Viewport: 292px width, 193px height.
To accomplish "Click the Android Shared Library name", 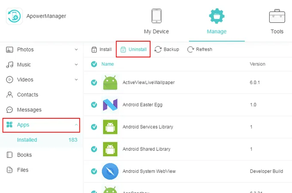I will pos(146,149).
